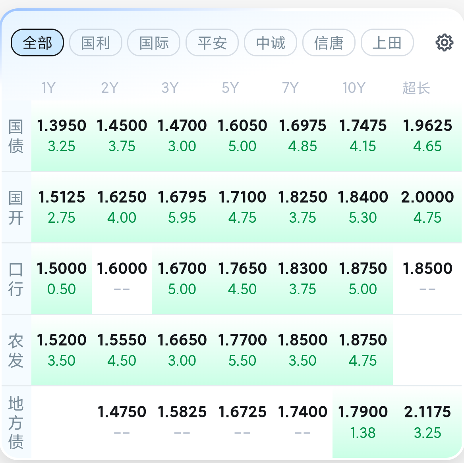Click the 农发 5Y yield 1.7700
The image size is (464, 463).
242,340
